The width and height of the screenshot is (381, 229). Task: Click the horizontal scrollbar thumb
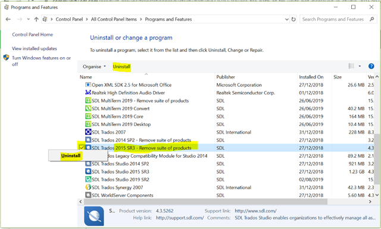[205, 202]
